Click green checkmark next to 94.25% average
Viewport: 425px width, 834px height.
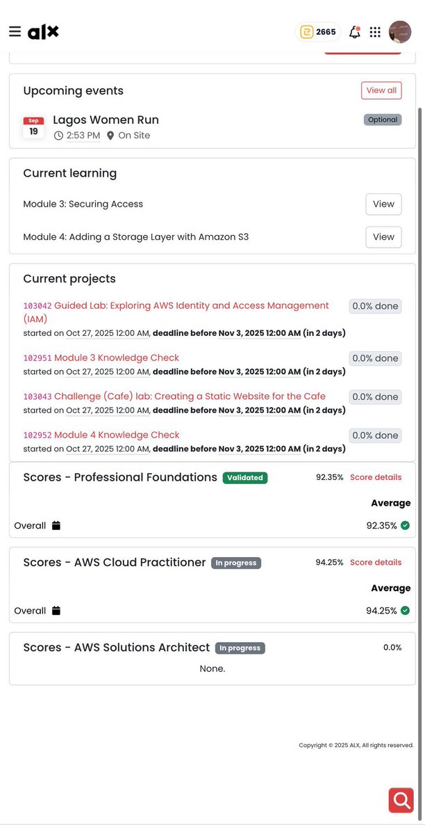pyautogui.click(x=405, y=611)
